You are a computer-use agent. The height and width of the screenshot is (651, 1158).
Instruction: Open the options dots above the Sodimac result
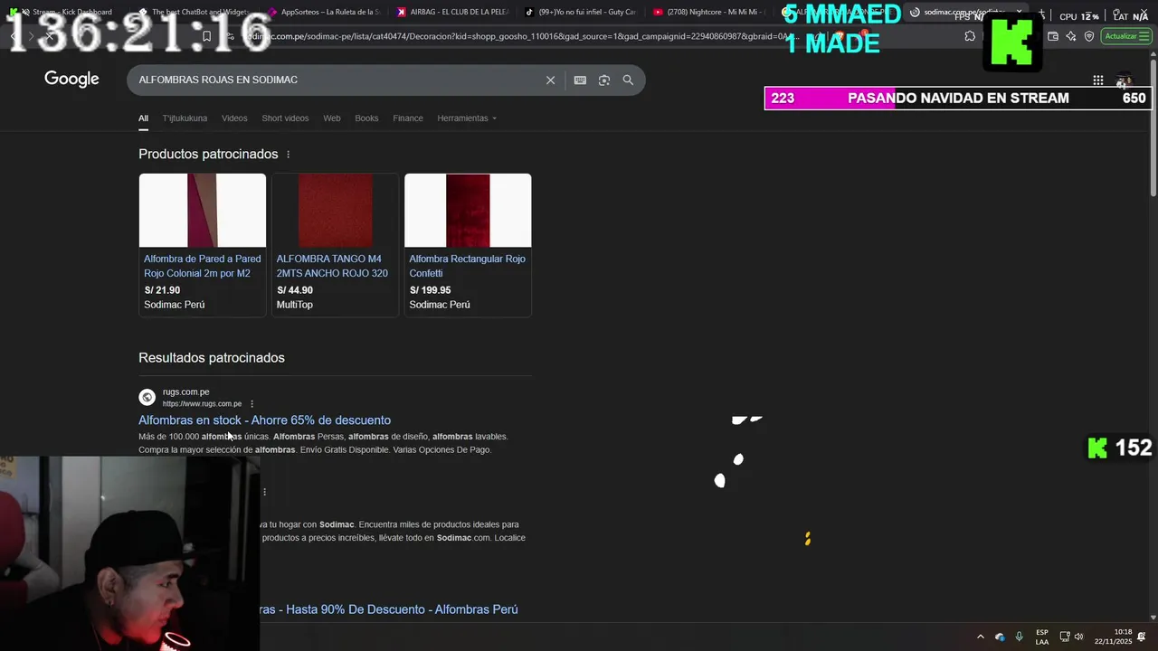coord(264,492)
